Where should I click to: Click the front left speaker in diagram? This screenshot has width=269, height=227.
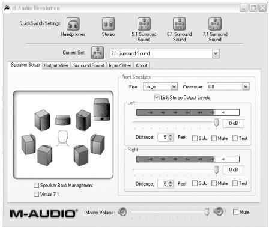point(42,120)
